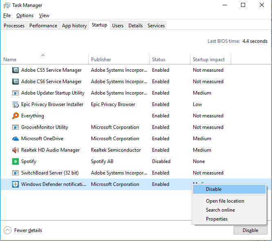Collapse view with Fewer details arrow
Image resolution: width=272 pixels, height=241 pixels.
[x=7, y=230]
